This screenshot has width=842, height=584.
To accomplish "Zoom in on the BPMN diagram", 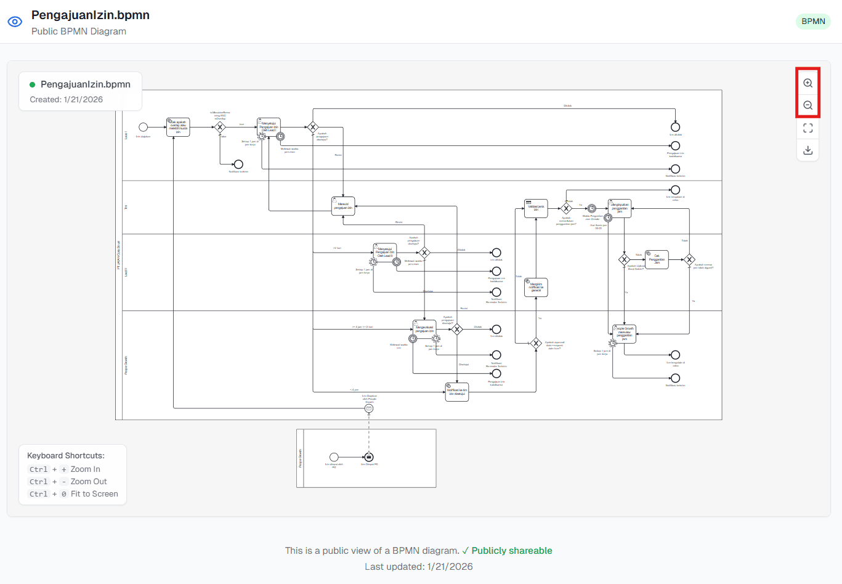I will (x=808, y=82).
